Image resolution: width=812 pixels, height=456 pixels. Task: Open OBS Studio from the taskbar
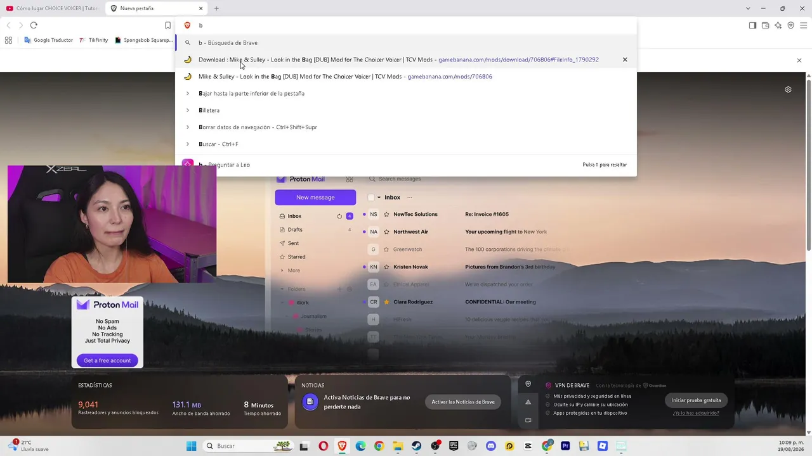[x=435, y=446]
